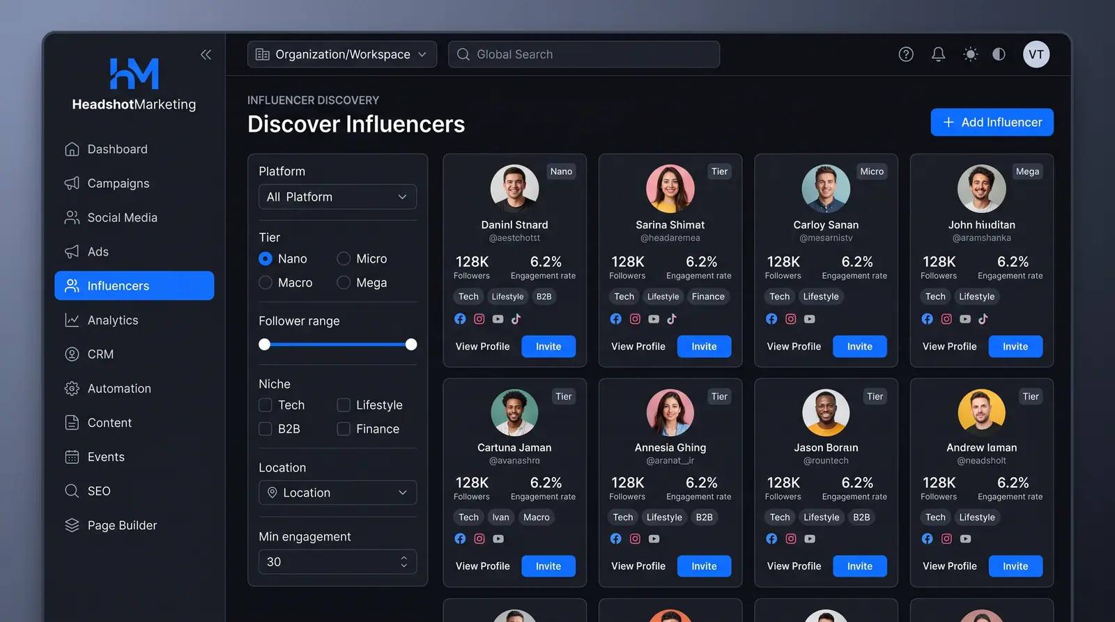The width and height of the screenshot is (1115, 622).
Task: Open John hiııditan's Instagram icon
Action: point(946,319)
